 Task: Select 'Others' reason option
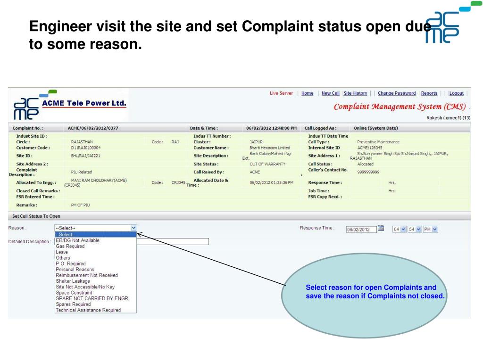95,258
